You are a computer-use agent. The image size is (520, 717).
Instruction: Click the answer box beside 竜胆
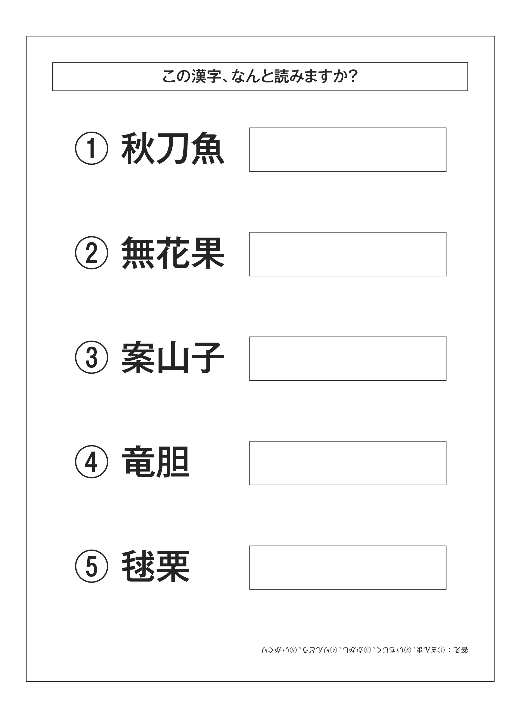click(348, 463)
